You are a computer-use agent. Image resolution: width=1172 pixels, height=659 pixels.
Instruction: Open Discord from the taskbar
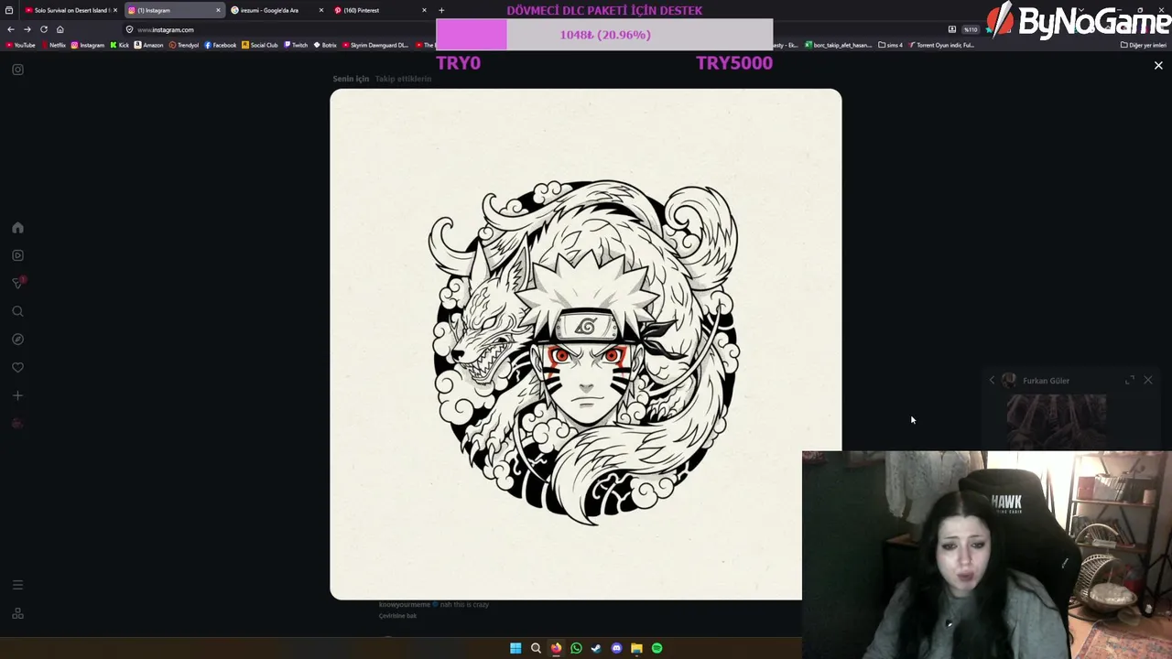coord(616,648)
